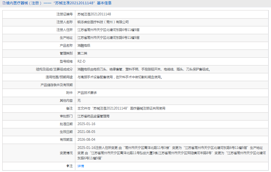The width and height of the screenshot is (271, 172).
Task: Click the effective date 2021-08-05
Action: (86, 132)
